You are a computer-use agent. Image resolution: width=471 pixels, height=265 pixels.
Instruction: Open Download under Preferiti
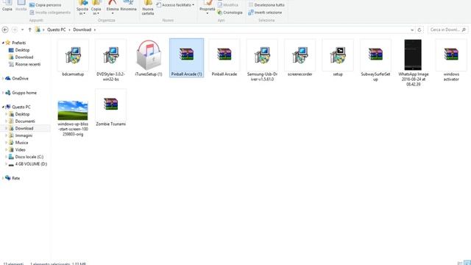point(24,57)
